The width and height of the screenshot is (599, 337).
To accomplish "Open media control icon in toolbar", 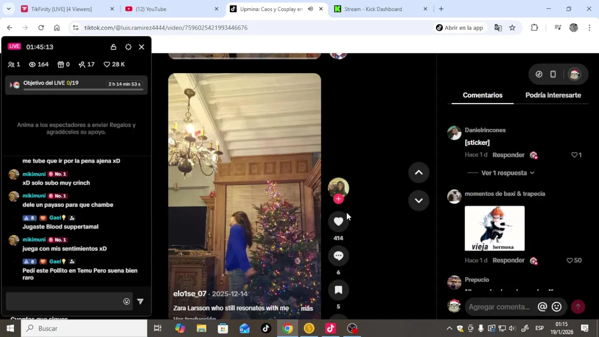I will (x=557, y=28).
